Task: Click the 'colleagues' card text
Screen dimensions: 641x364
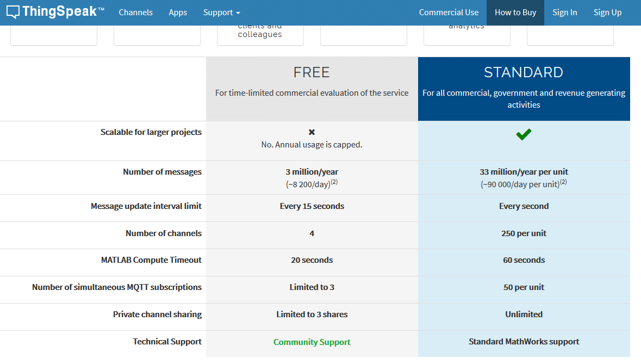Action: point(260,34)
